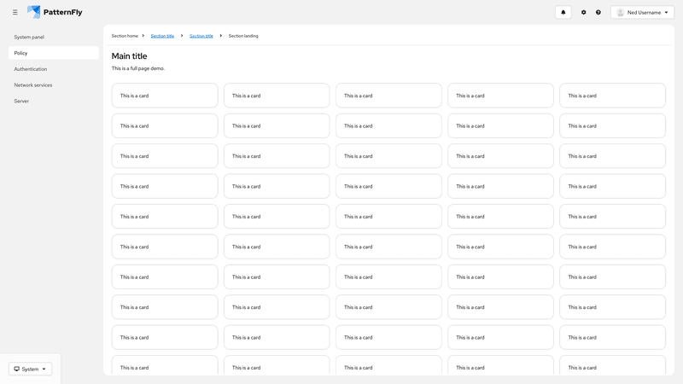Image resolution: width=683 pixels, height=384 pixels.
Task: Select the first card in the top row
Action: [x=165, y=96]
